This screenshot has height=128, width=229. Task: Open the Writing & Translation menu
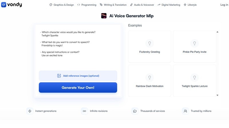(113, 5)
